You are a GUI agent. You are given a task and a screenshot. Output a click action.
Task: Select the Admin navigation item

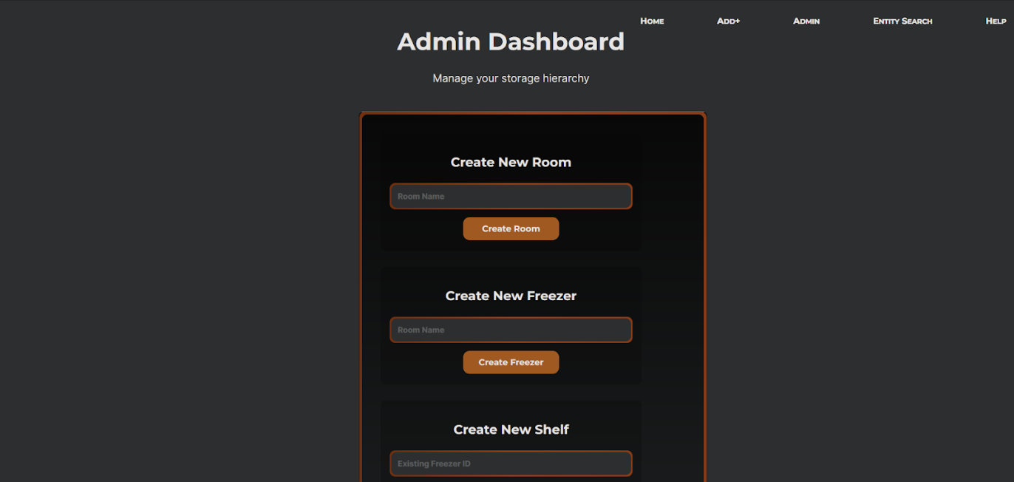tap(806, 21)
